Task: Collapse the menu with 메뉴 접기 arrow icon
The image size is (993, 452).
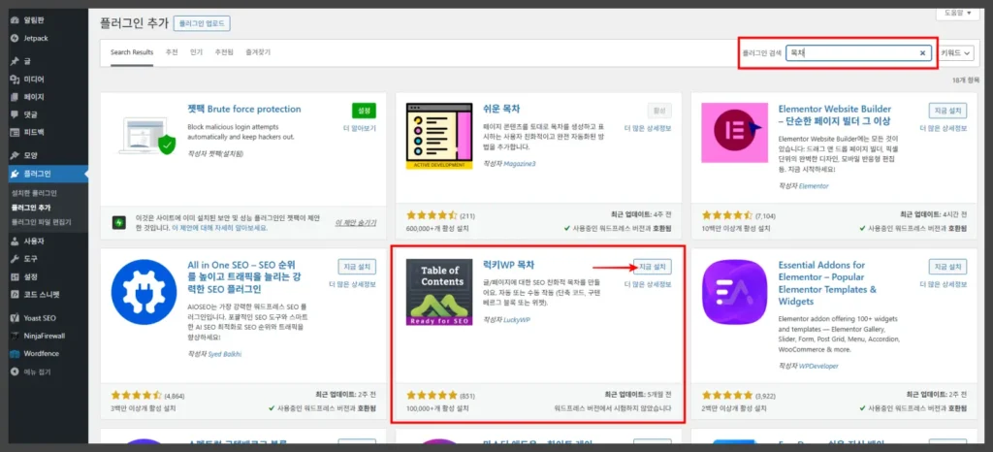Action: [x=16, y=371]
